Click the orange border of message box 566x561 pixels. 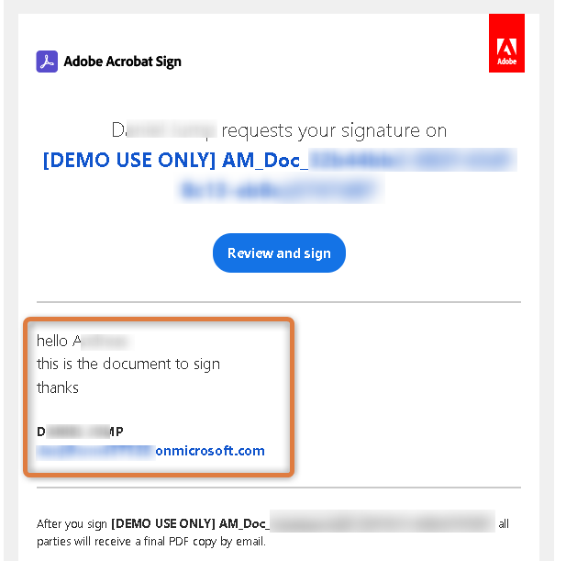tap(294, 395)
